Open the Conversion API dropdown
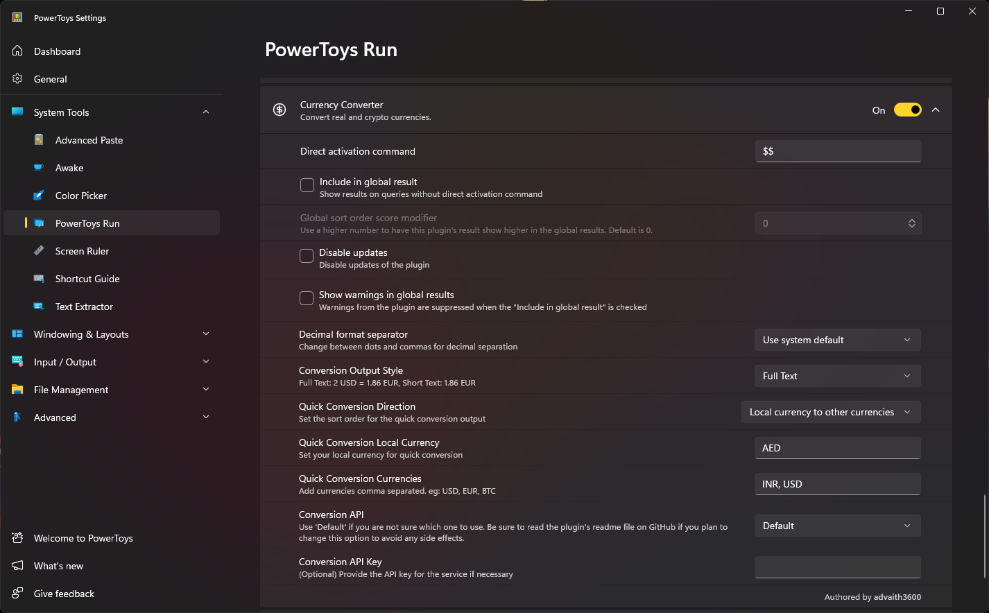Screen dimensions: 989x613 837,526
